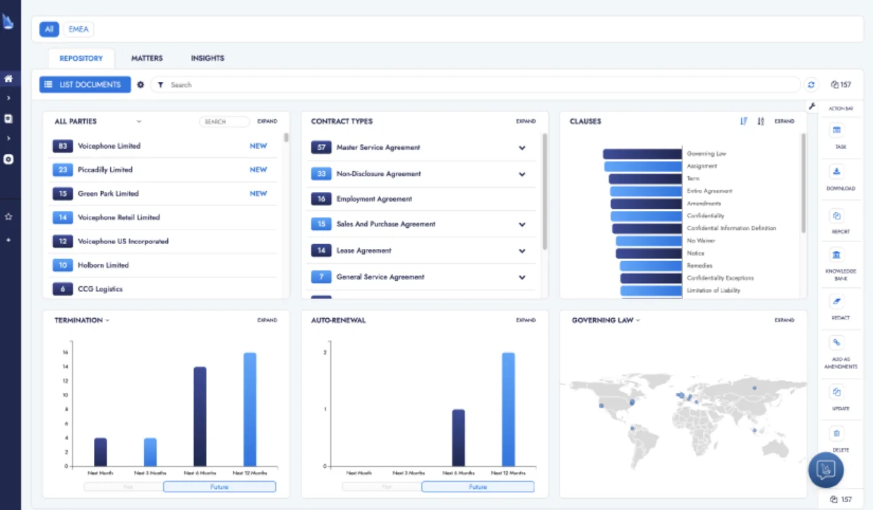The width and height of the screenshot is (873, 510).
Task: Open the Governing Law dropdown
Action: pyautogui.click(x=638, y=320)
